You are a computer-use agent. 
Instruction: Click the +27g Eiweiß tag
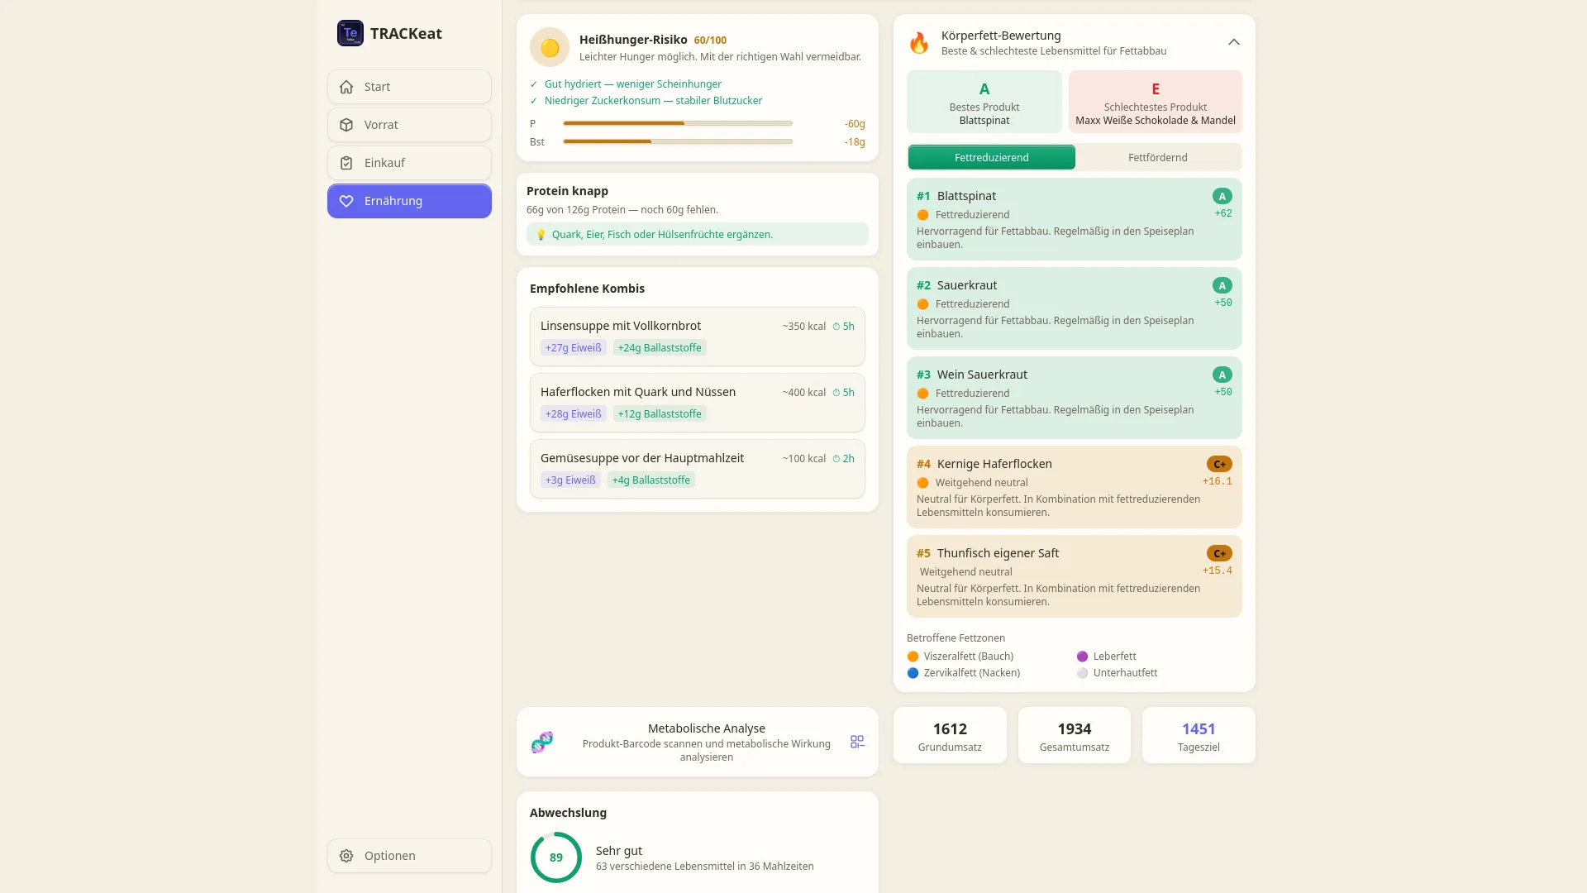574,348
